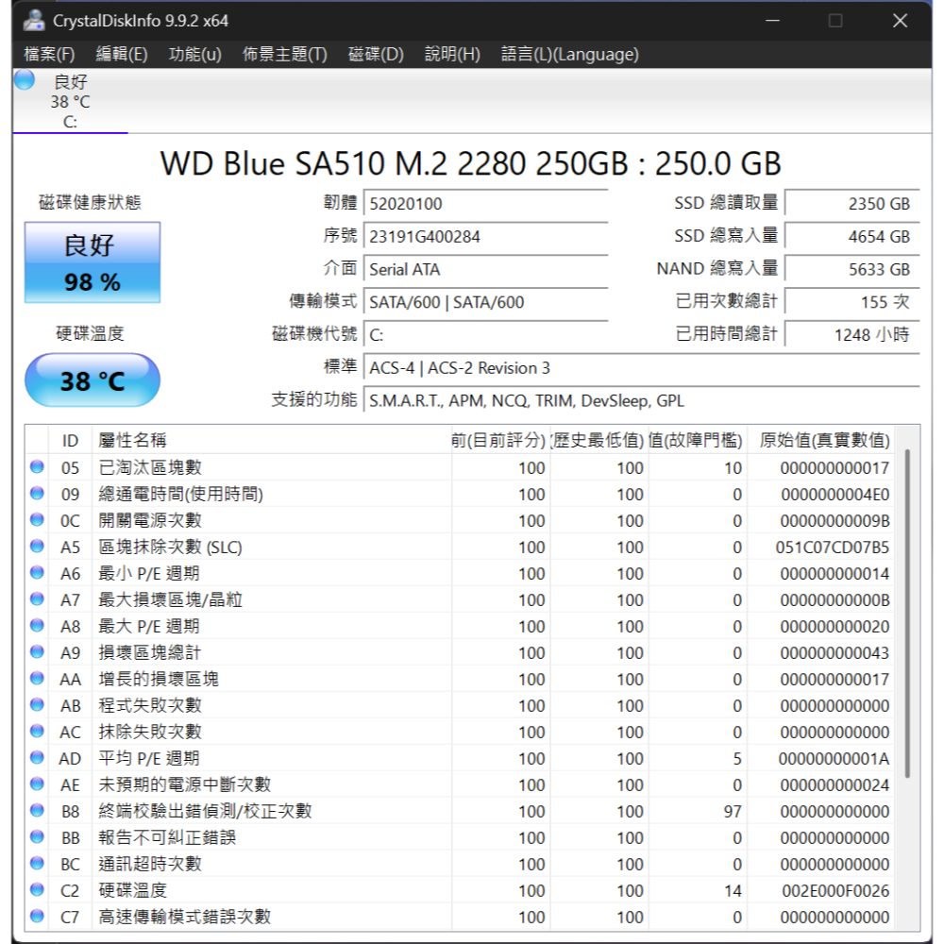Click status orb for attribute AA 增長的損壞區塊
The height and width of the screenshot is (944, 944).
tap(37, 679)
